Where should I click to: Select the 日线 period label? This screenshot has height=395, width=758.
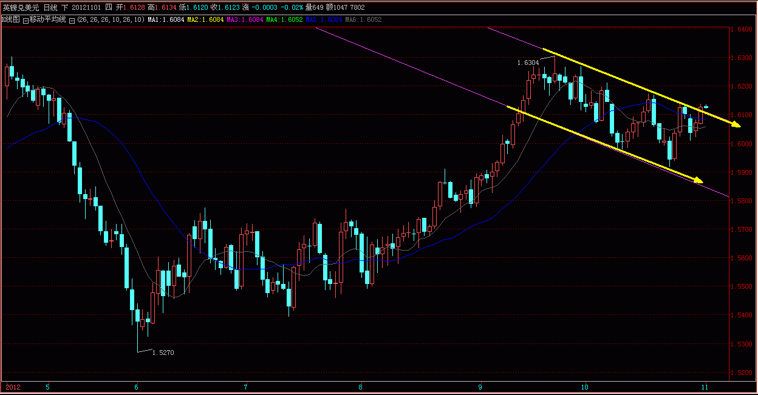pyautogui.click(x=50, y=7)
